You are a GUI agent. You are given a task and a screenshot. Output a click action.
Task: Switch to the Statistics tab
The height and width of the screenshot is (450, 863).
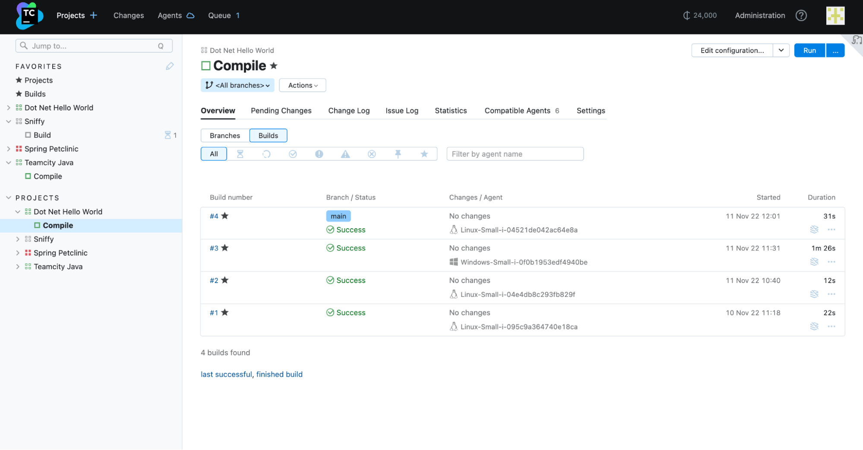(x=451, y=110)
